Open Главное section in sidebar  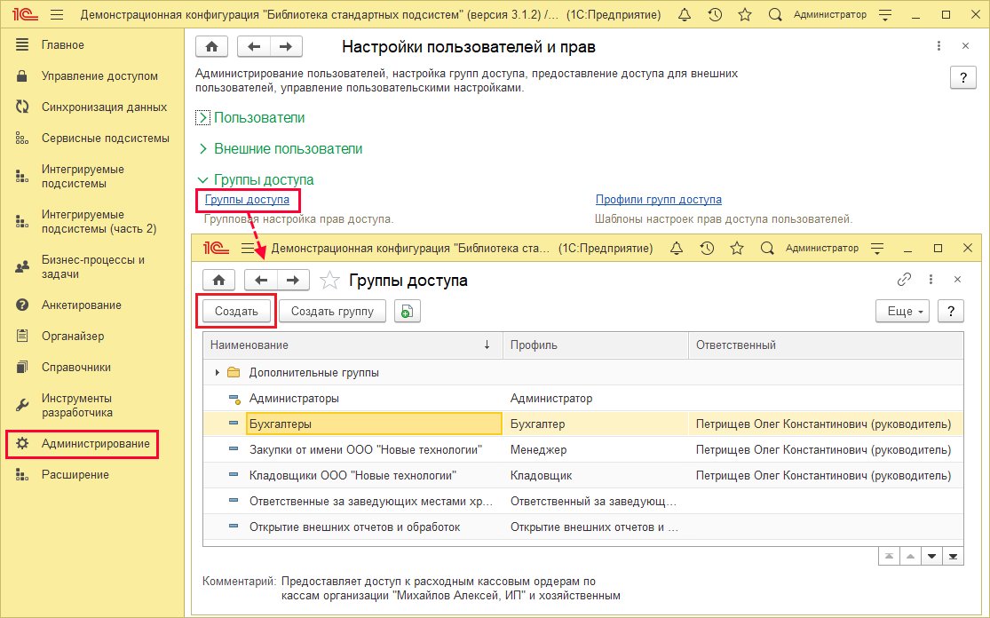tap(92, 44)
